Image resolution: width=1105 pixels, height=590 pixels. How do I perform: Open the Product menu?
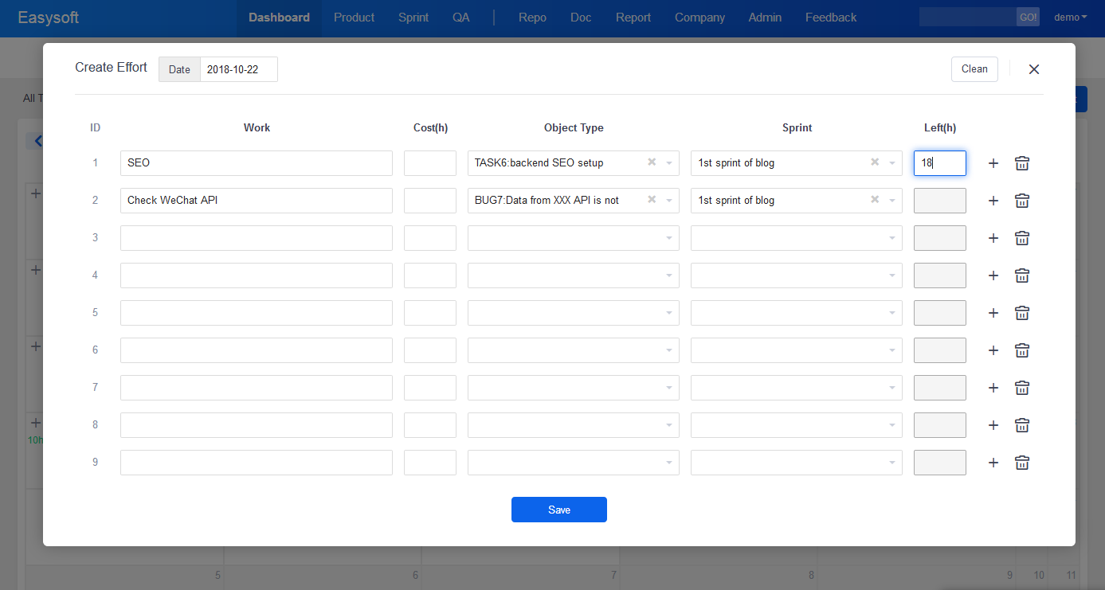pos(354,18)
